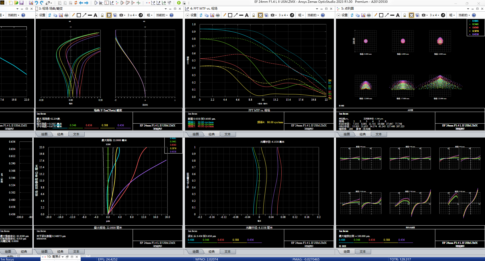Image resolution: width=485 pixels, height=261 pixels.
Task: Expand settings for the spot diagram window
Action: coord(338,15)
